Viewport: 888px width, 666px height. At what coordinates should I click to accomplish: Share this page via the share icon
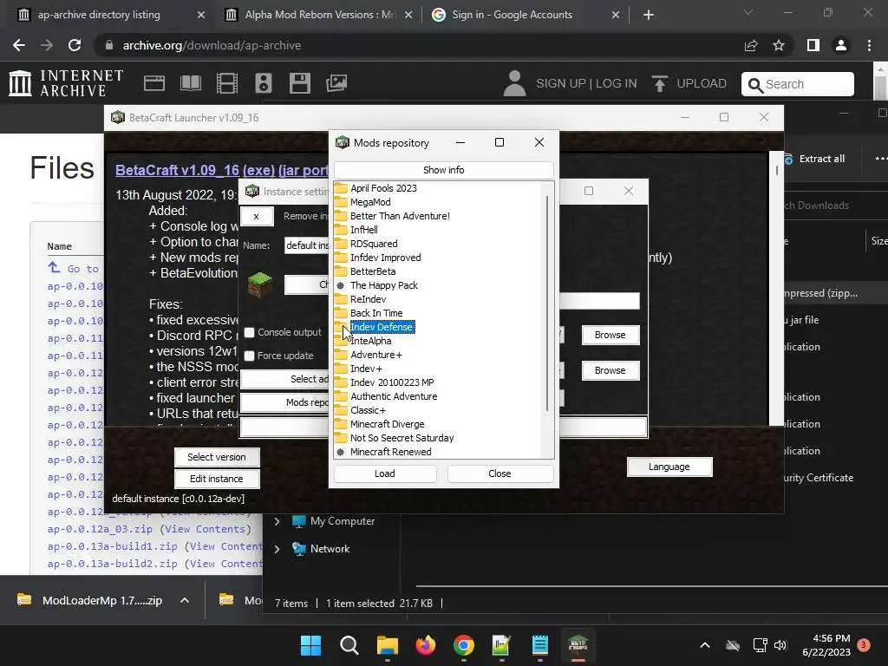[751, 45]
